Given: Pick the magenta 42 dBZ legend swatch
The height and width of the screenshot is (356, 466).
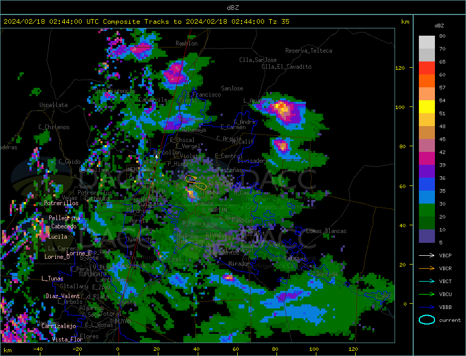Looking at the screenshot, I should coord(427,159).
